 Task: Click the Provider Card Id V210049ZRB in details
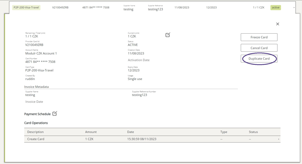tap(34, 45)
